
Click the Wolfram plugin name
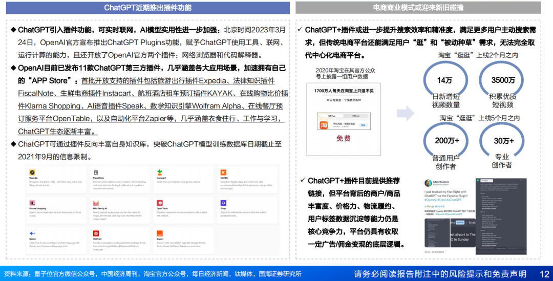coord(97,239)
